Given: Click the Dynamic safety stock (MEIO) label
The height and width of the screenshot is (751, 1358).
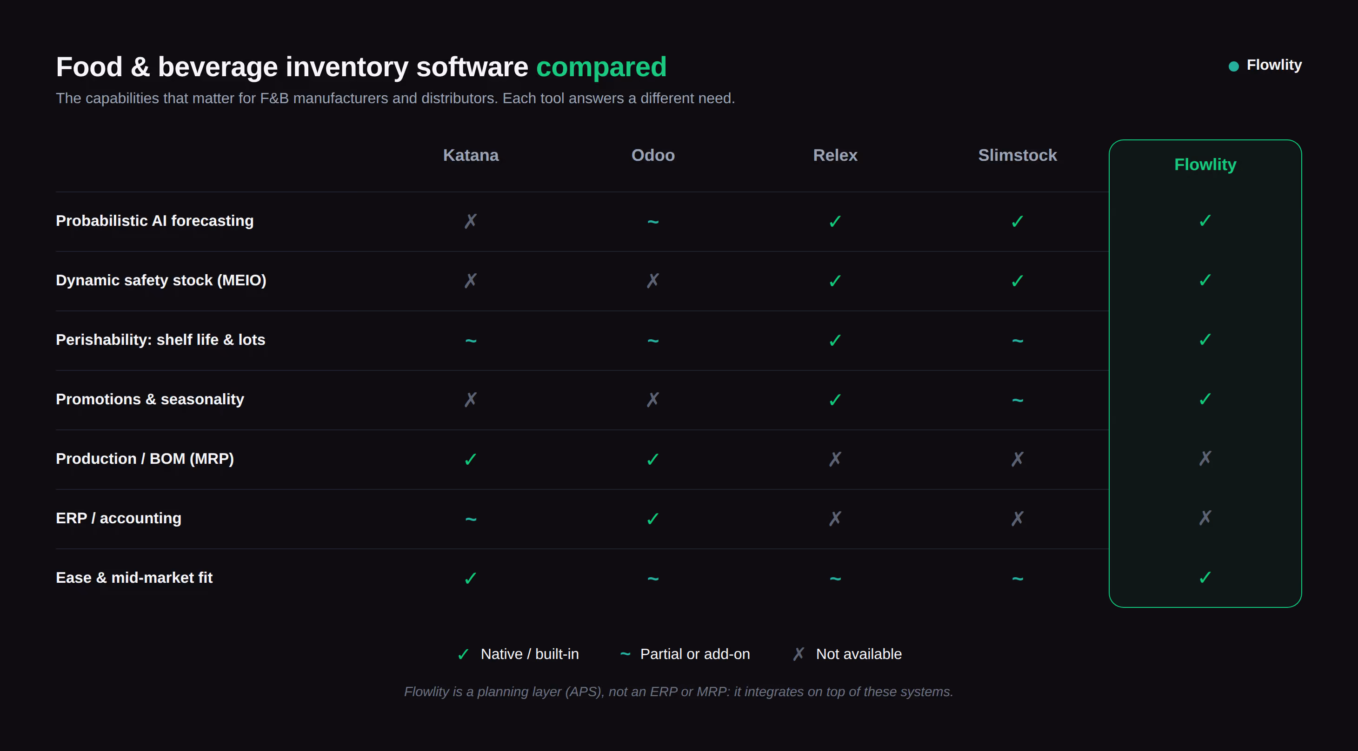Looking at the screenshot, I should (161, 280).
